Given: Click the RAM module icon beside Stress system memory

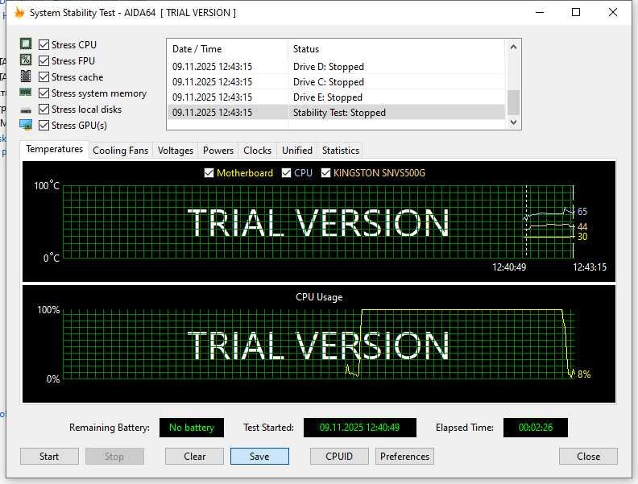Looking at the screenshot, I should point(26,93).
